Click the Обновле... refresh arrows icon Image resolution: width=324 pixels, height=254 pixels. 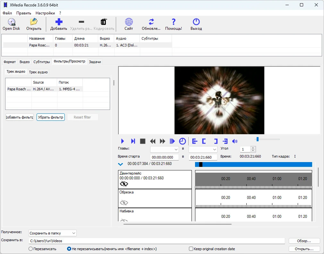151,22
